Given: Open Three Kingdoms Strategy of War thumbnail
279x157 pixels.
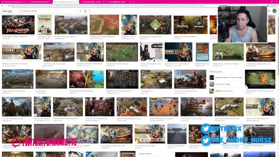Looking at the screenshot, I should 18,25.
